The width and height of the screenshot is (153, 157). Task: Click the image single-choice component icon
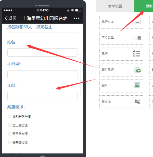137,70
